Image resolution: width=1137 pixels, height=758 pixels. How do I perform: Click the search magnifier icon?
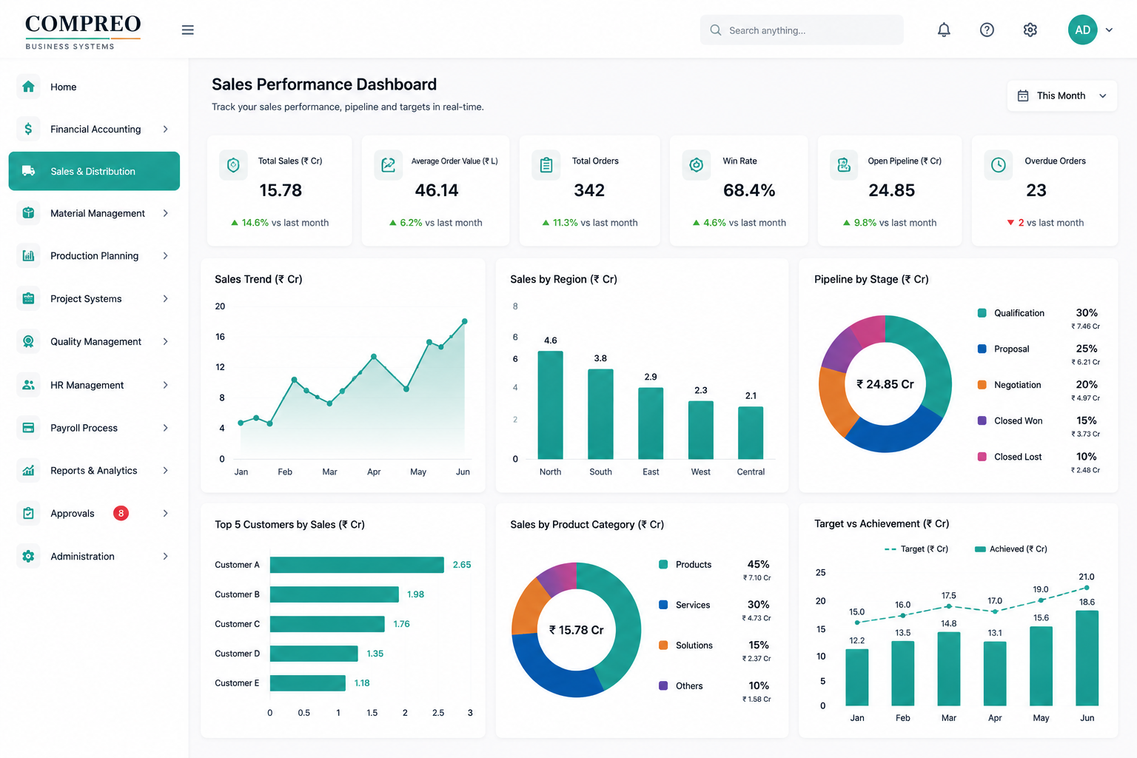point(715,30)
